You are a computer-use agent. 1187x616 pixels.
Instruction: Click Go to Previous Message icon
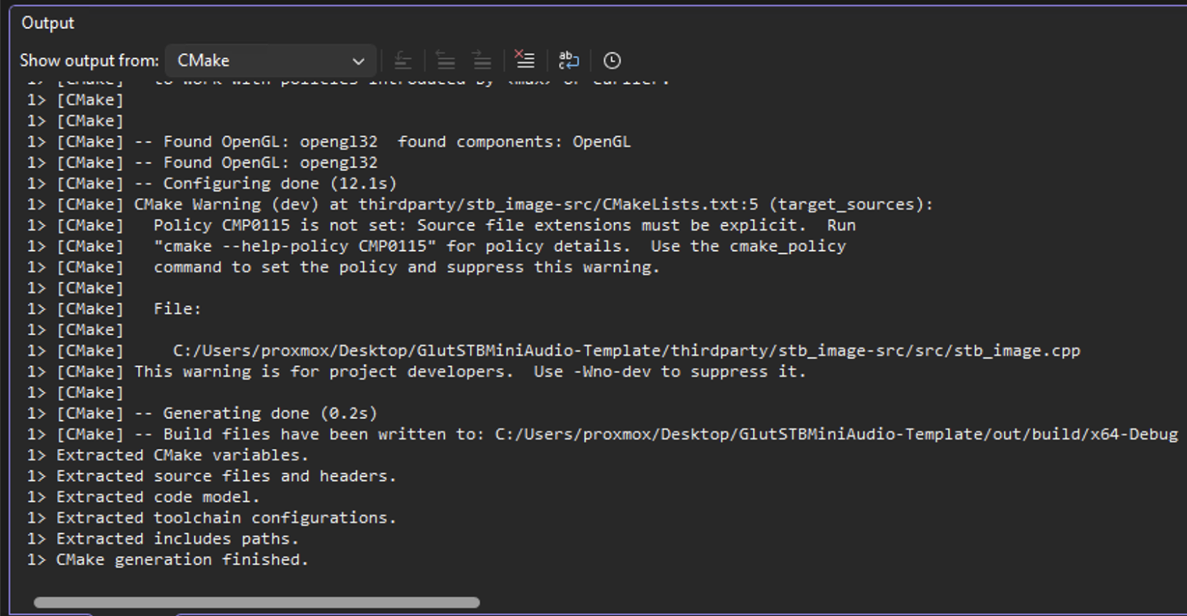(445, 61)
